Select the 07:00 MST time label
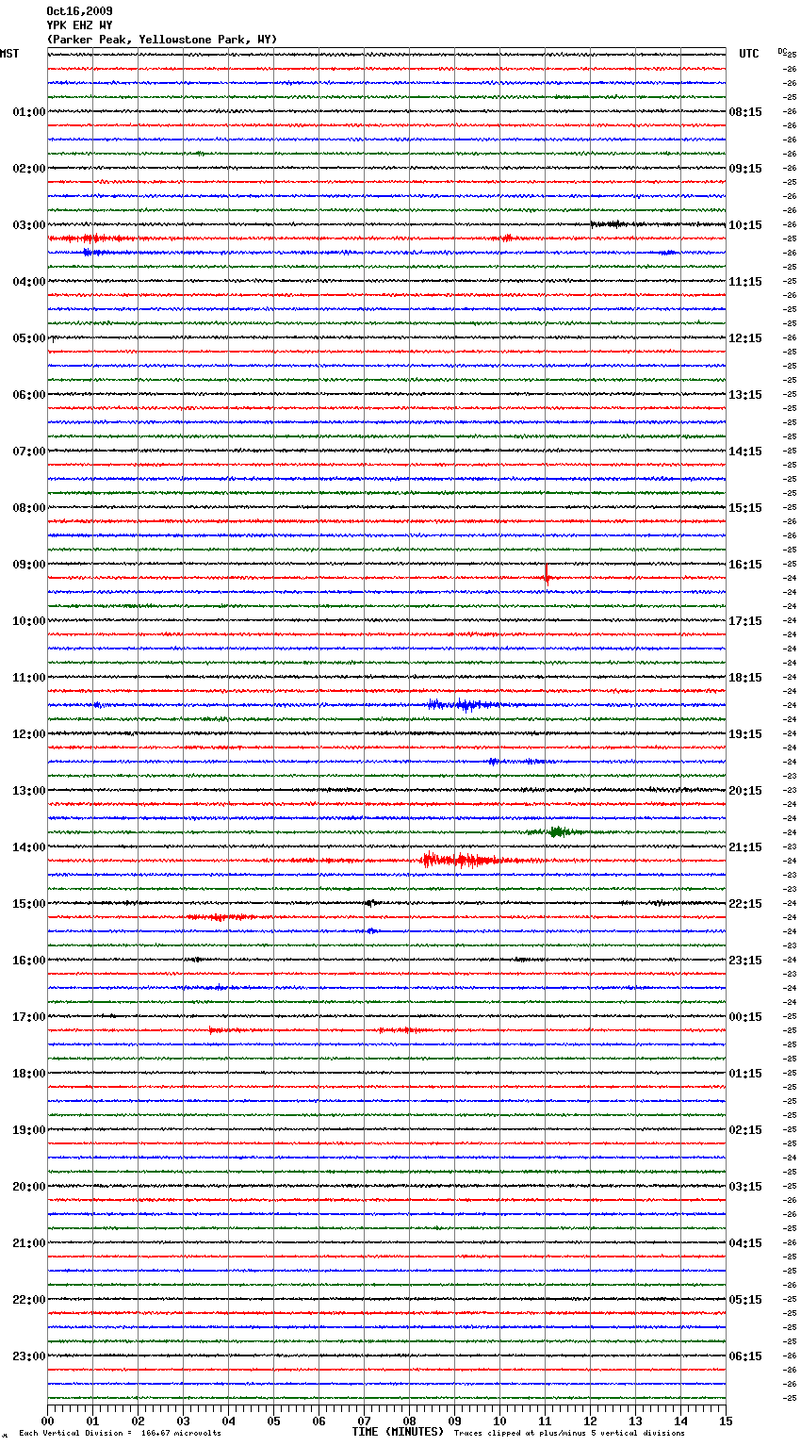This screenshot has width=801, height=1446. (28, 452)
